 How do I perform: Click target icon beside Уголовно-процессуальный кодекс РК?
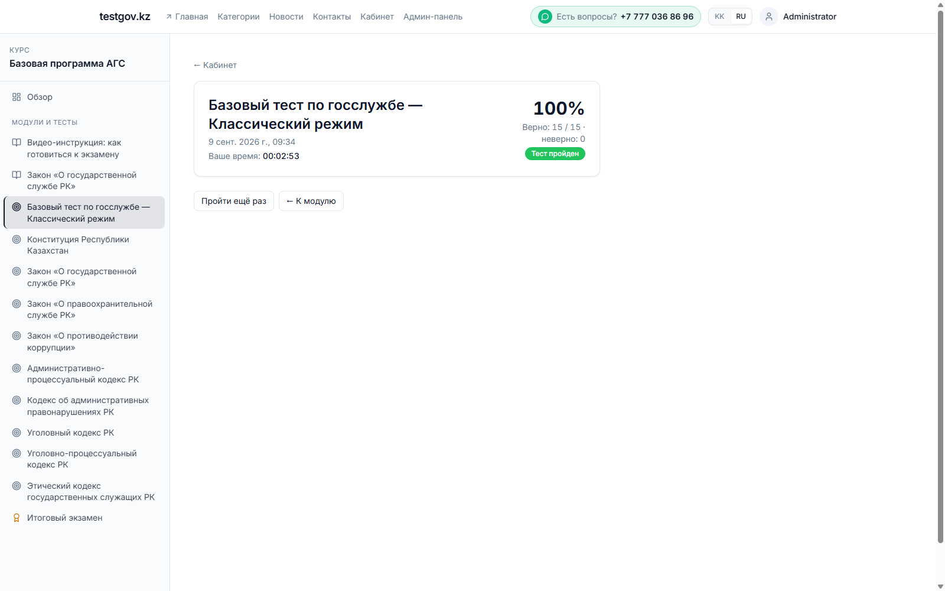(x=17, y=453)
